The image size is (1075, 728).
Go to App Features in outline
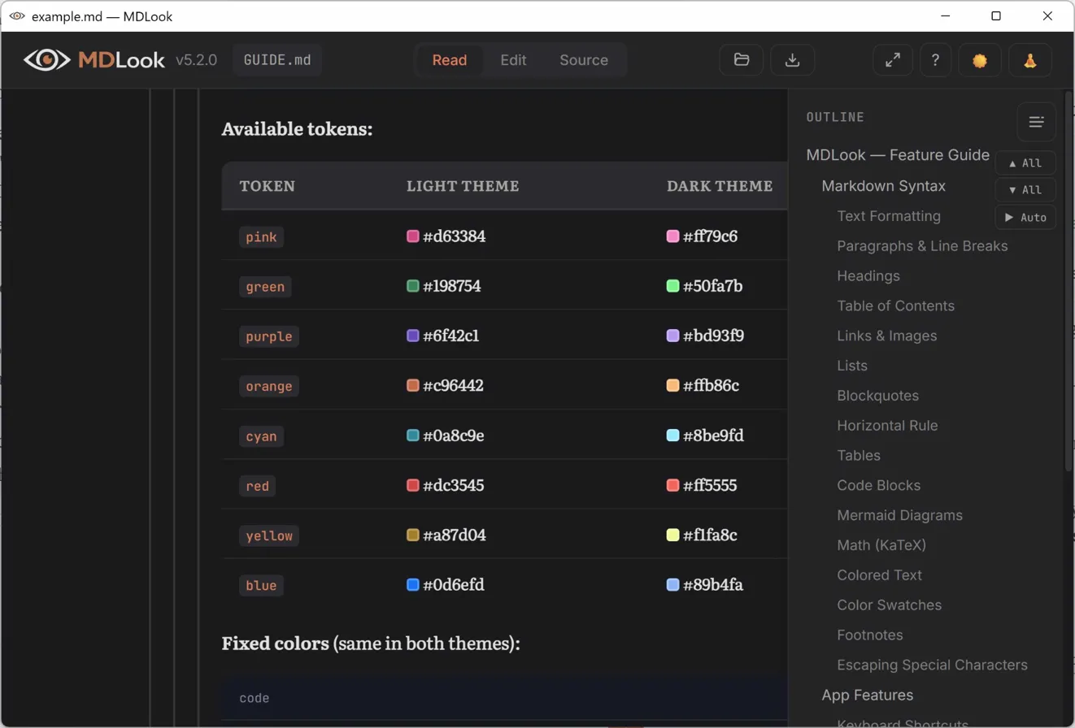pos(868,695)
